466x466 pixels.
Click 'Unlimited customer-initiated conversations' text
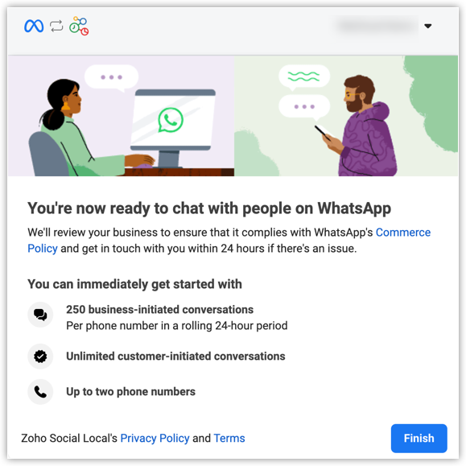175,357
